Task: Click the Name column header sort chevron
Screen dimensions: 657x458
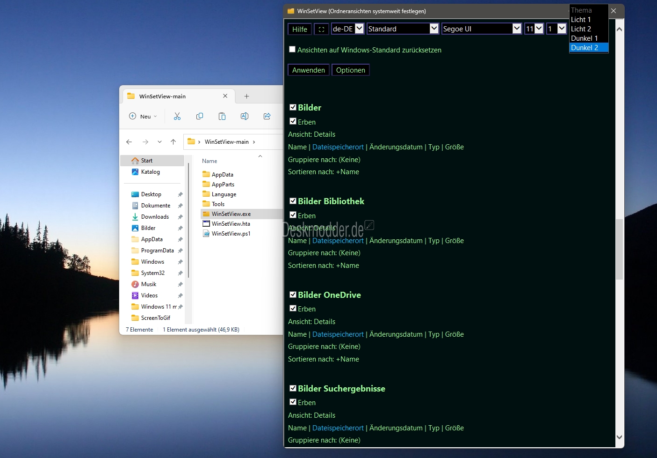Action: point(260,156)
